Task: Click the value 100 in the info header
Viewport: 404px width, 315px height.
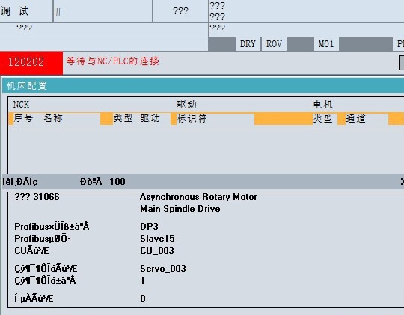Action: (x=117, y=182)
